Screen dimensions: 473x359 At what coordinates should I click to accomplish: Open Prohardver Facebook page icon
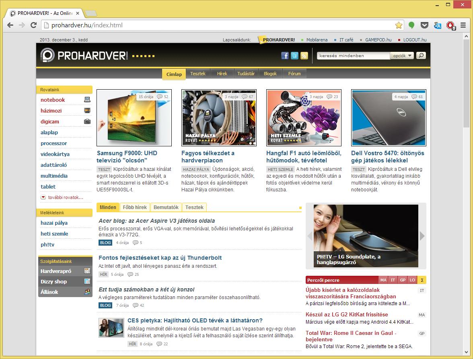tap(285, 55)
